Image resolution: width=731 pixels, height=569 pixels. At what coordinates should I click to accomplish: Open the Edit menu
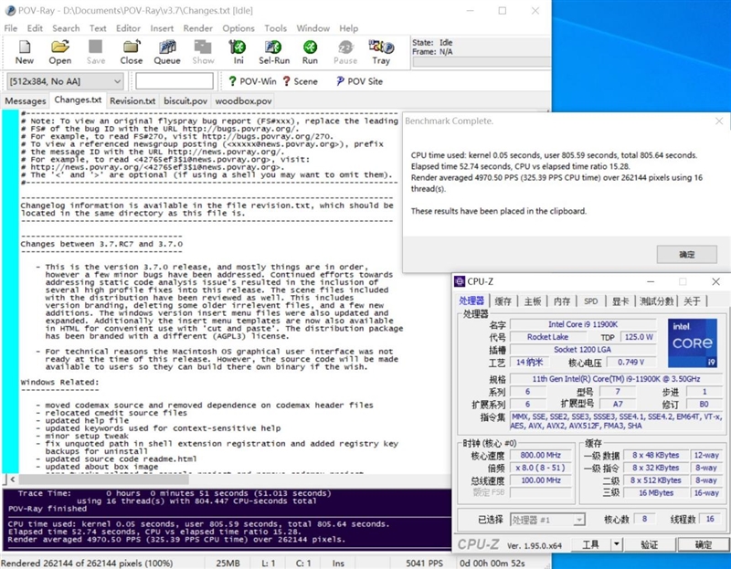click(x=35, y=28)
